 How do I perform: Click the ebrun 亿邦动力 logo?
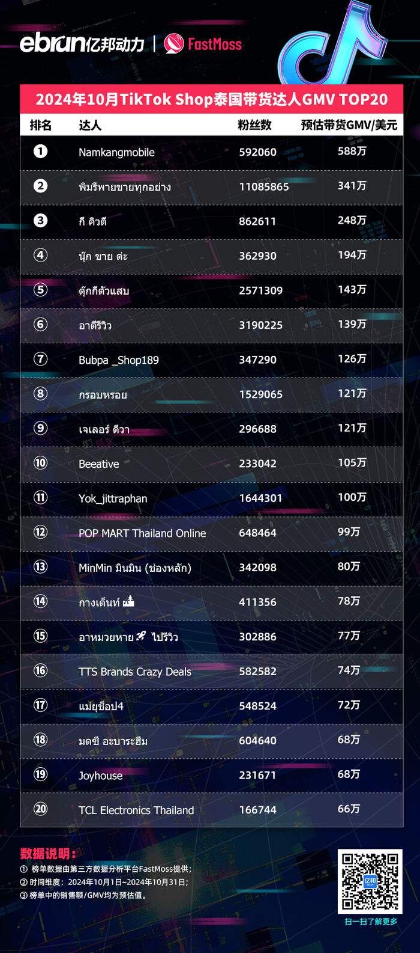coord(82,43)
